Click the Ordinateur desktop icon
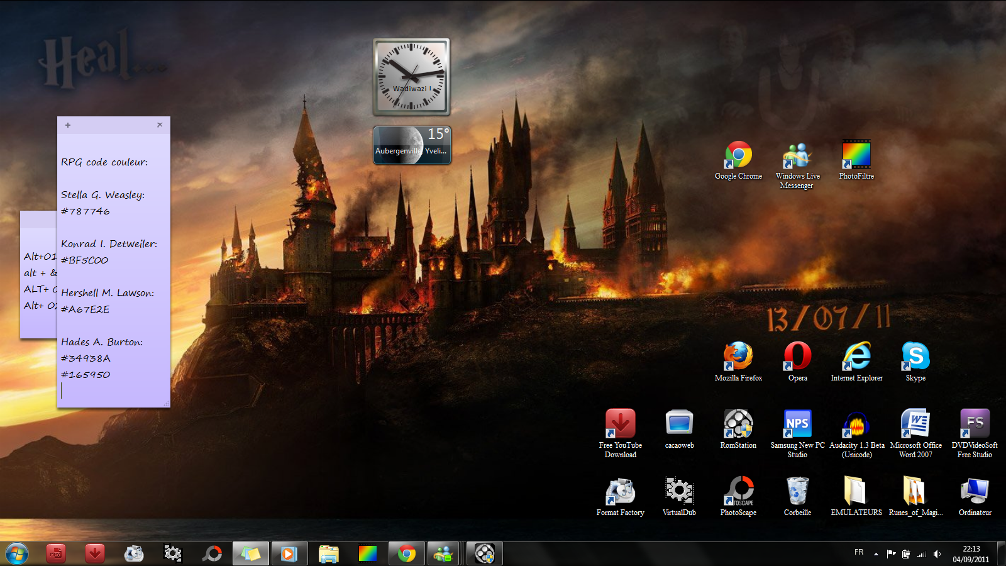The image size is (1006, 566). (975, 497)
